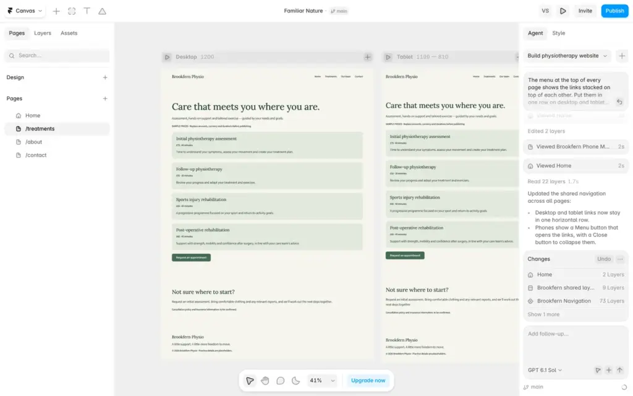633x396 pixels.
Task: Switch to the Pages tab
Action: [17, 33]
